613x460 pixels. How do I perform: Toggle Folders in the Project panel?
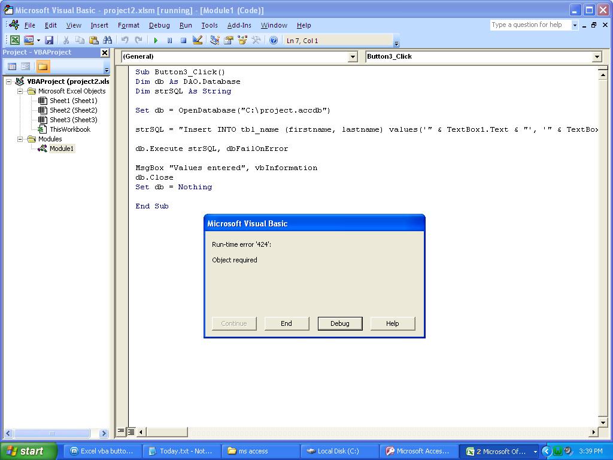43,66
